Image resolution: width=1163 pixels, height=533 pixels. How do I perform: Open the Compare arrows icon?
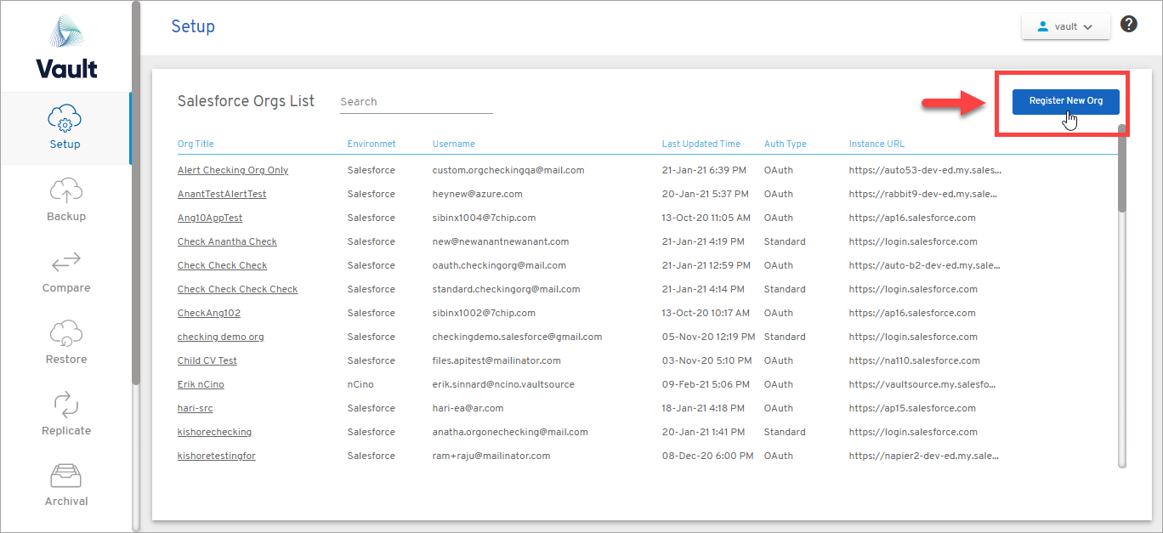point(65,260)
